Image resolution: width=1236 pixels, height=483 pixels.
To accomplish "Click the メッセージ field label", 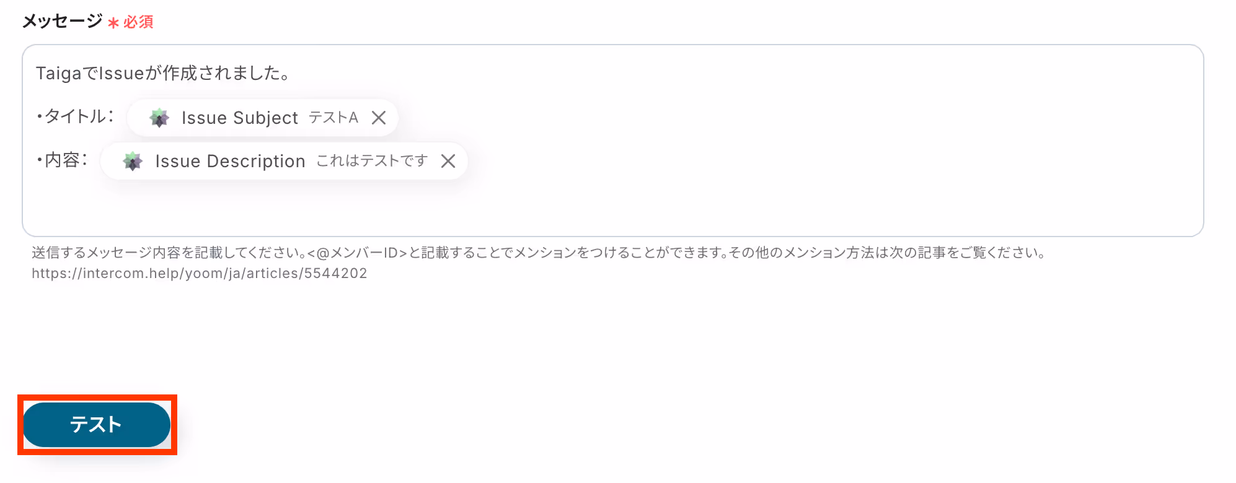I will tap(62, 22).
